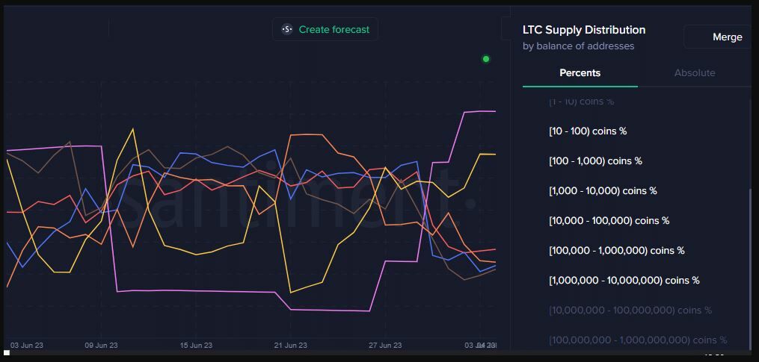Enable the [10,000,000 - 100,000,000) coins % metric
Image resolution: width=759 pixels, height=362 pixels.
(x=630, y=310)
